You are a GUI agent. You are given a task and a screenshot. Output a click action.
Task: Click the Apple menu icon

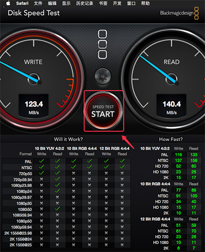click(8, 4)
